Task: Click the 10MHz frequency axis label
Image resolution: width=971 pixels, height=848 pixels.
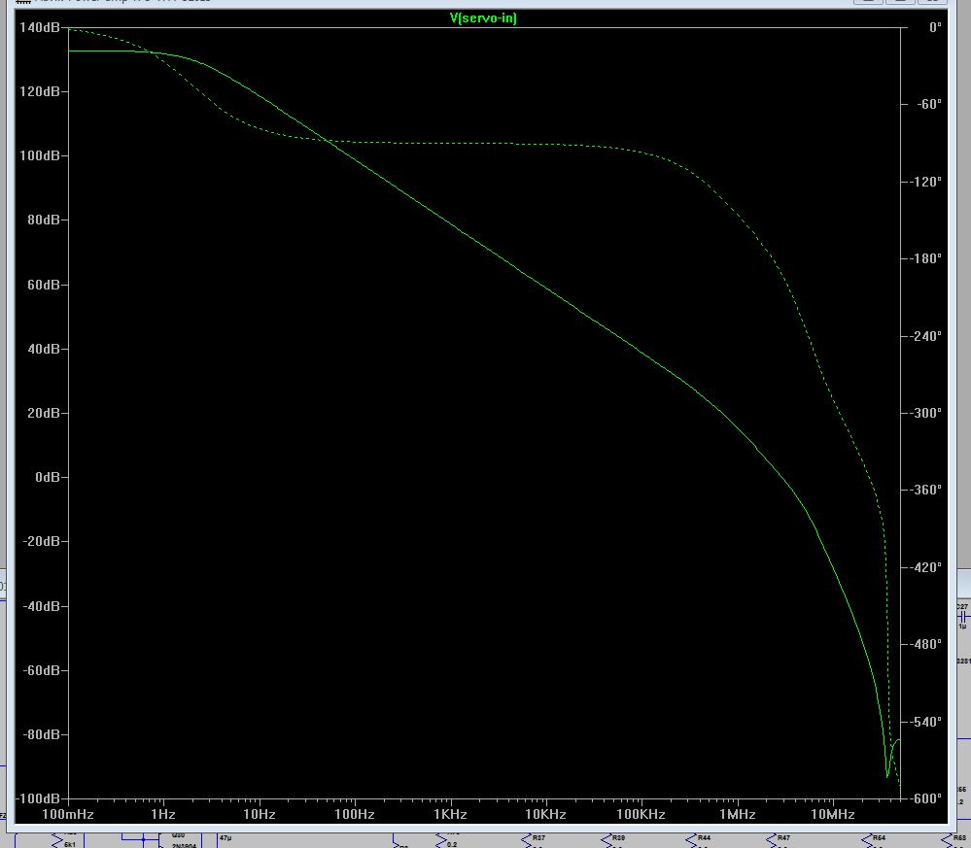Action: (833, 815)
